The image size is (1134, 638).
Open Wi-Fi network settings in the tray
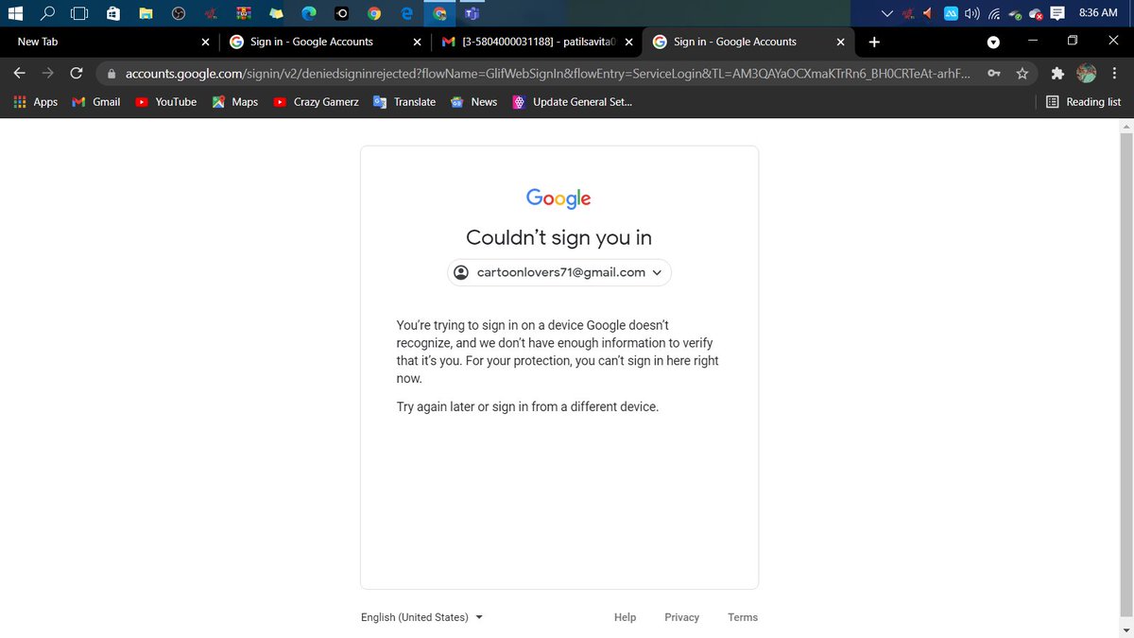pos(994,13)
